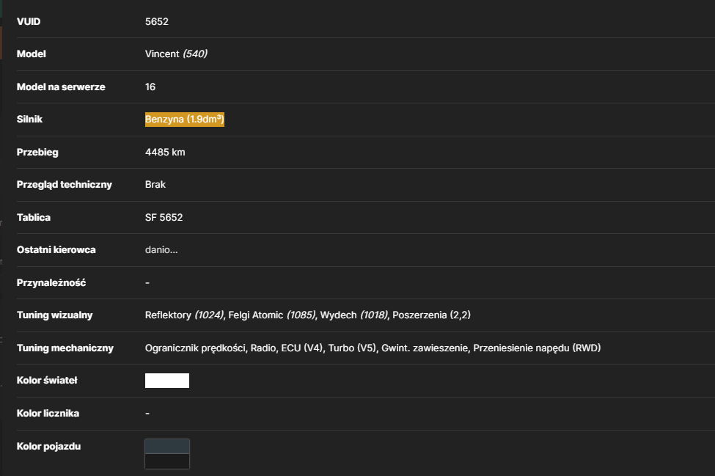Screen dimensions: 715x476
Task: Click the Przebieg row label
Action: (x=37, y=153)
